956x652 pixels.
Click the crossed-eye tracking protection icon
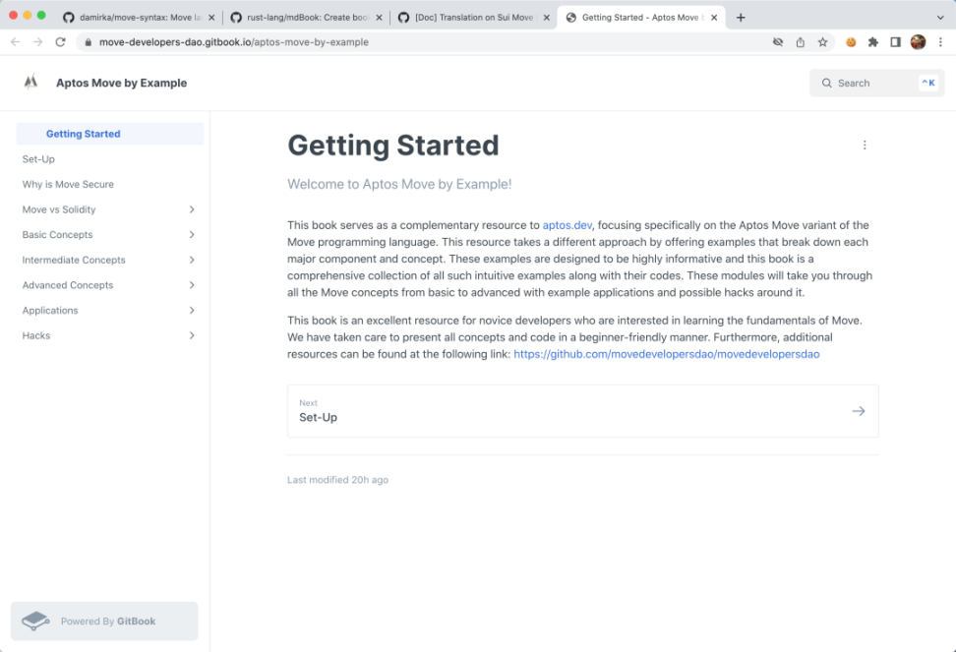[x=778, y=42]
